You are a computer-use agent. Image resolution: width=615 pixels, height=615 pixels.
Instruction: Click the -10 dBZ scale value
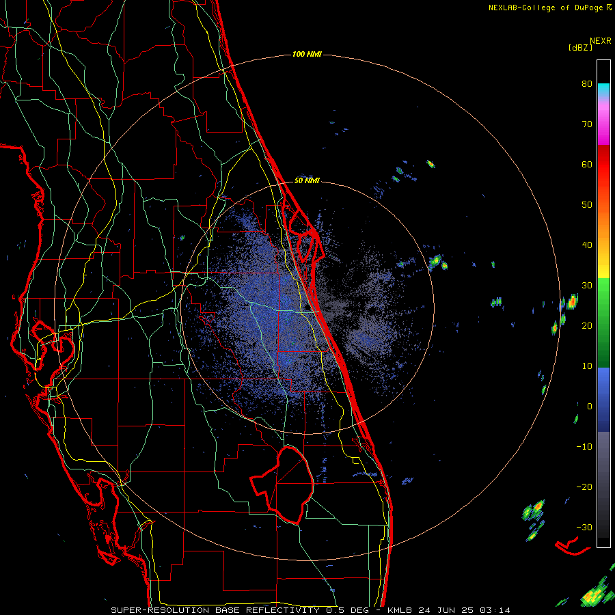tap(584, 447)
